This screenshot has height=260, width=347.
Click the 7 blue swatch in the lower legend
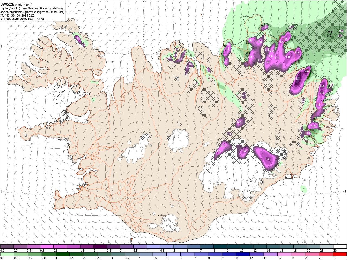201,254
